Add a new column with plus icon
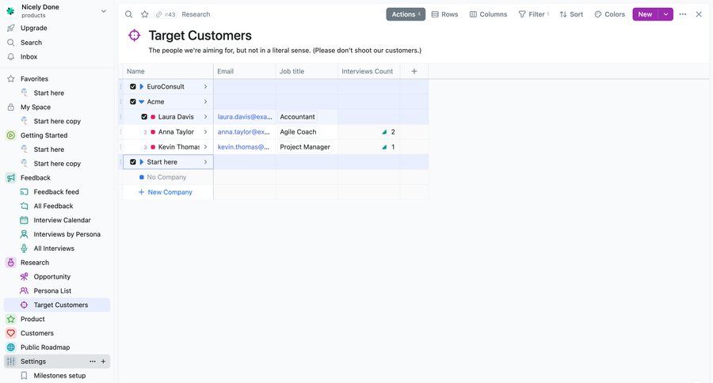Viewport: 713px width, 383px height. click(x=414, y=71)
